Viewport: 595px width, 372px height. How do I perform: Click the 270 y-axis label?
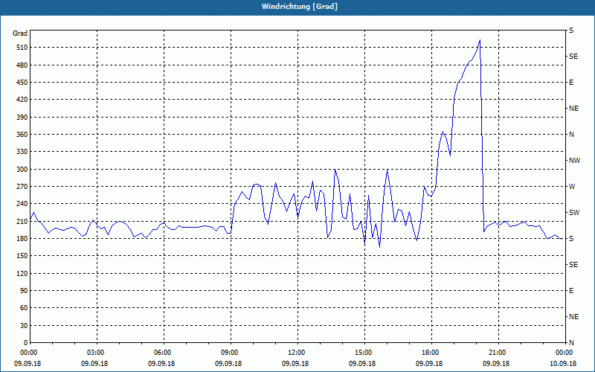(x=22, y=187)
